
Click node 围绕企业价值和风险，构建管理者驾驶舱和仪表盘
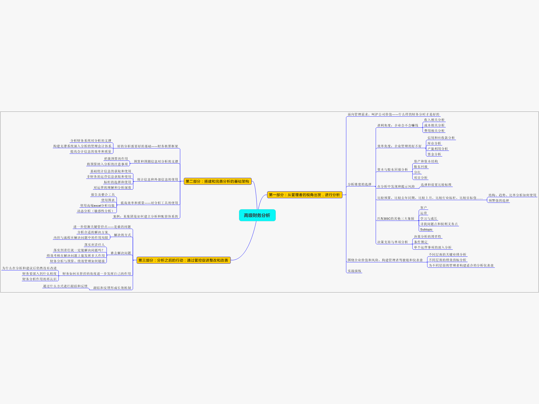tap(385, 260)
